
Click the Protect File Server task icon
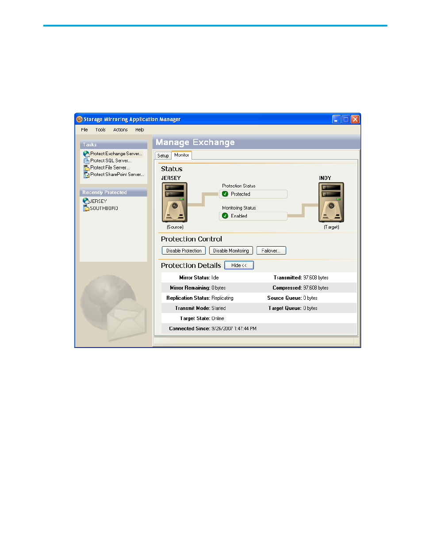click(86, 168)
